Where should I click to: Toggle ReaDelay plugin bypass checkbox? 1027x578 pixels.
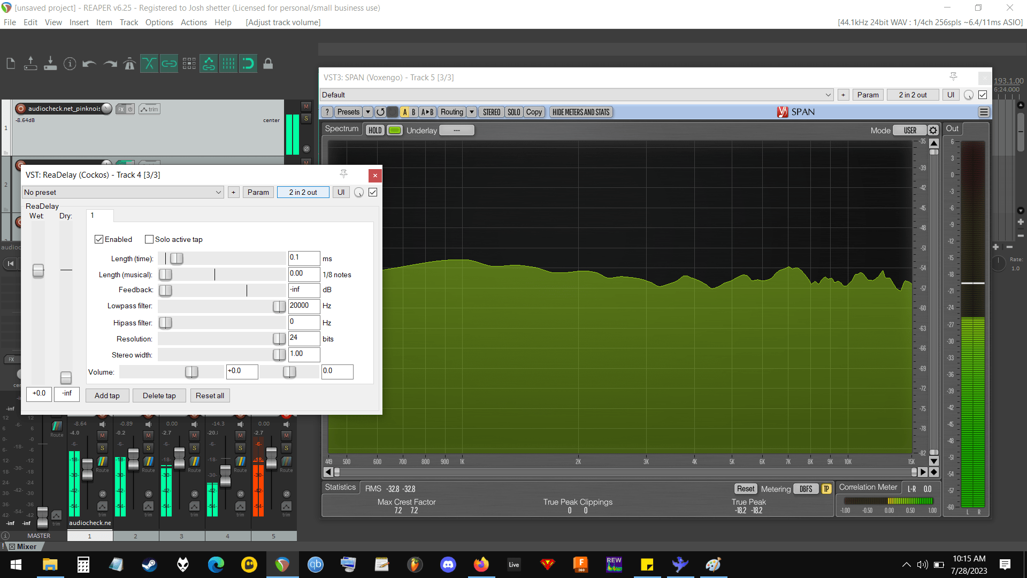point(373,192)
